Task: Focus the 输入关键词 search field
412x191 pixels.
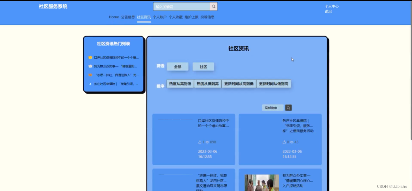Action: point(182,6)
